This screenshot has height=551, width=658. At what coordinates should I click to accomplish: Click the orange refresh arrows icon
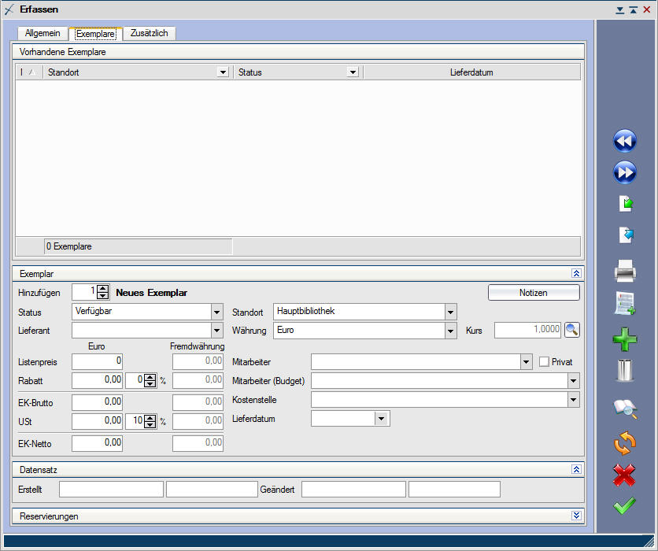(624, 442)
